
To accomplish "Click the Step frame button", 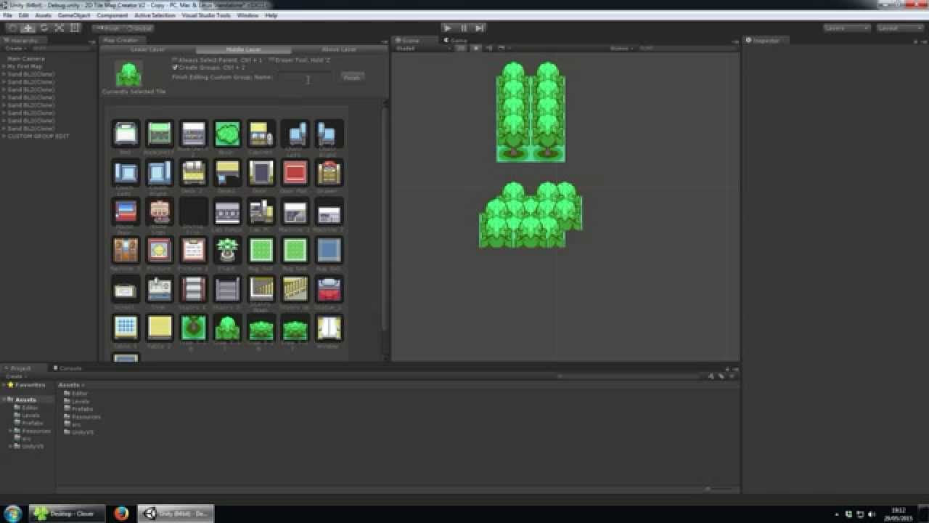I will coord(479,28).
